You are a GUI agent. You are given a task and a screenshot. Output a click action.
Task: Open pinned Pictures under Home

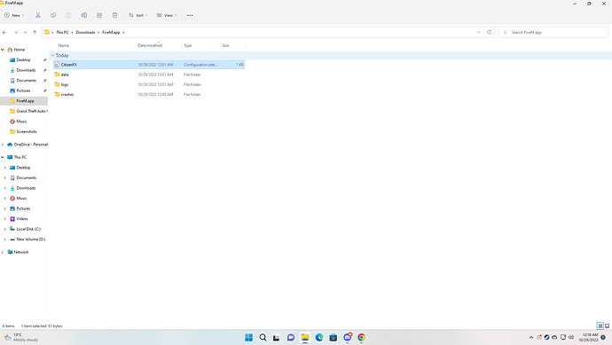[x=24, y=90]
